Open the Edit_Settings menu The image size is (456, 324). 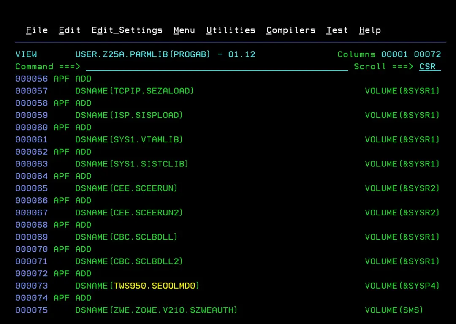[127, 30]
